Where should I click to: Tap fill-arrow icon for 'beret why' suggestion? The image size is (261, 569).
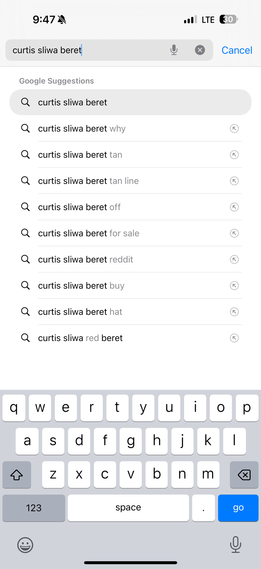234,129
